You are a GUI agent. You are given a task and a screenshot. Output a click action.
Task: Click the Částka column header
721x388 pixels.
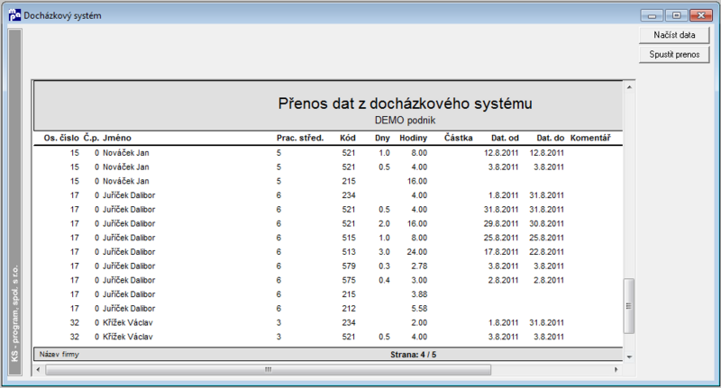click(458, 138)
